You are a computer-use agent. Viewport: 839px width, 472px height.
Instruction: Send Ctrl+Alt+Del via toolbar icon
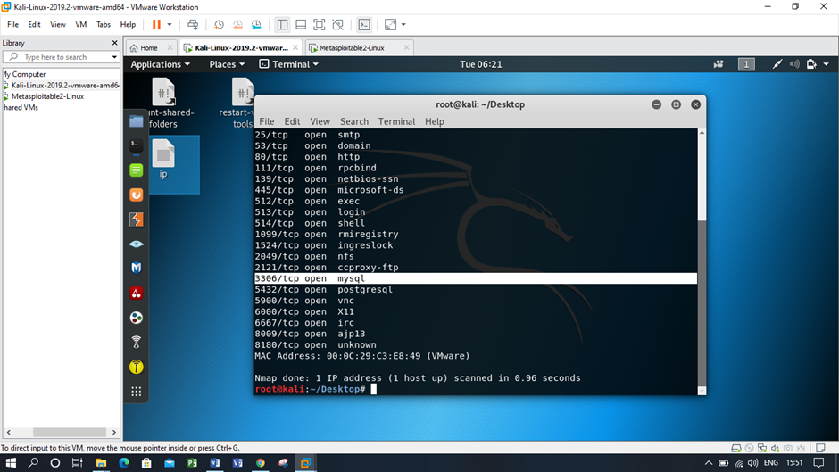(x=193, y=25)
